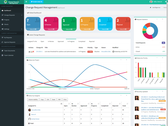Screen dimensions: 168x126
Task: Close the Request Statistics panel
Action: [x=162, y=19]
